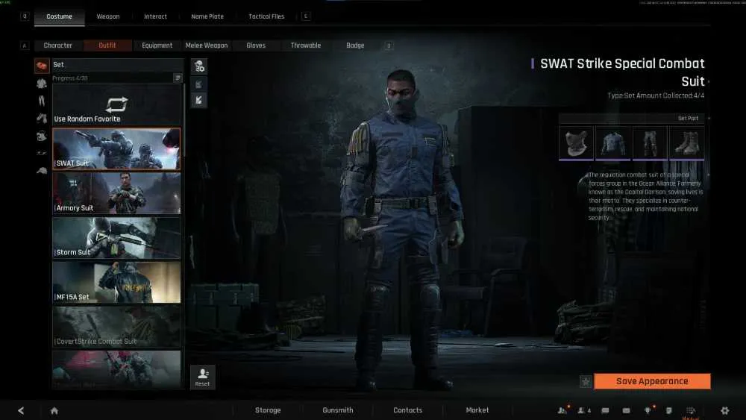Switch to the Throwable sub-tab
Image resolution: width=746 pixels, height=420 pixels.
(x=306, y=46)
